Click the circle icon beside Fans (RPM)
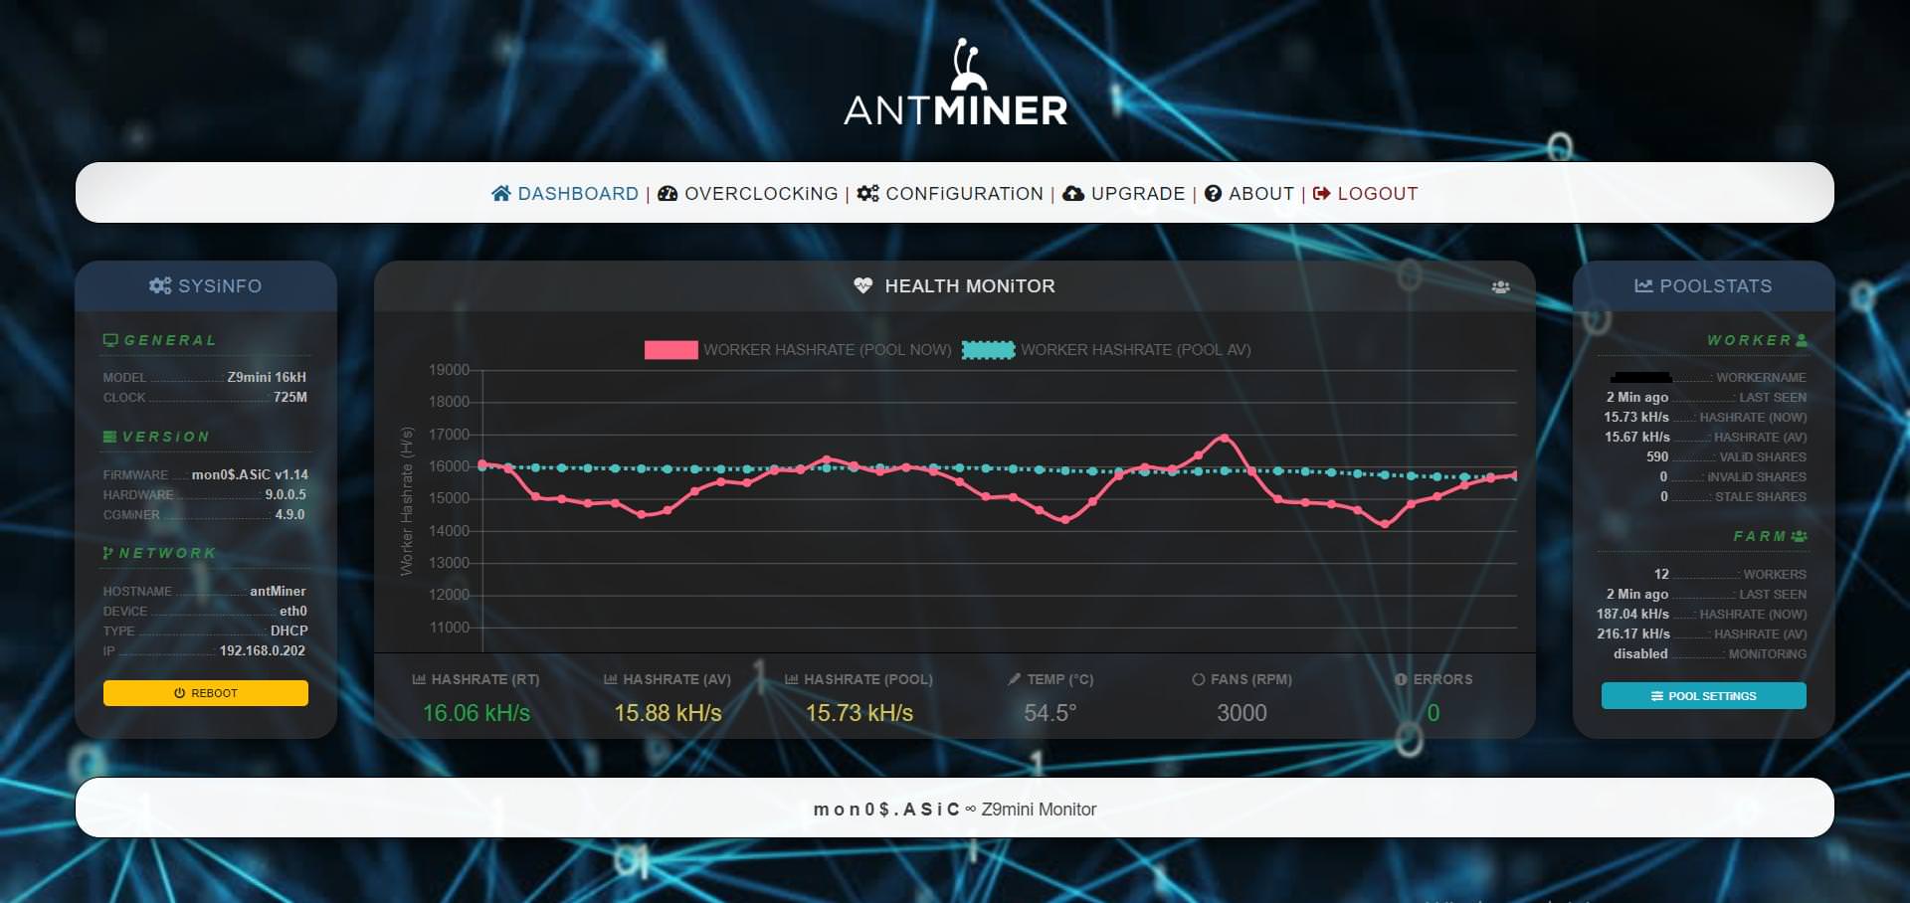Image resolution: width=1910 pixels, height=903 pixels. [x=1199, y=679]
